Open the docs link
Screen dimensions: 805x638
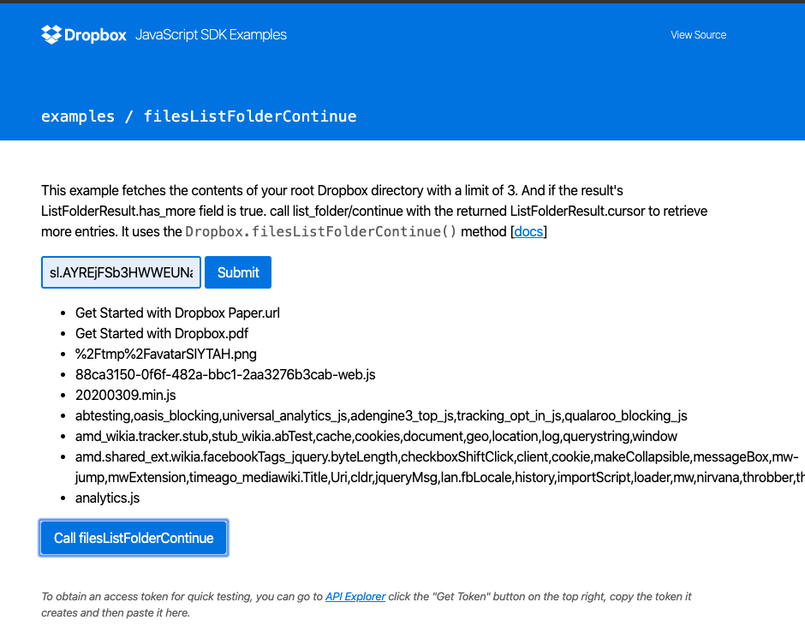528,231
